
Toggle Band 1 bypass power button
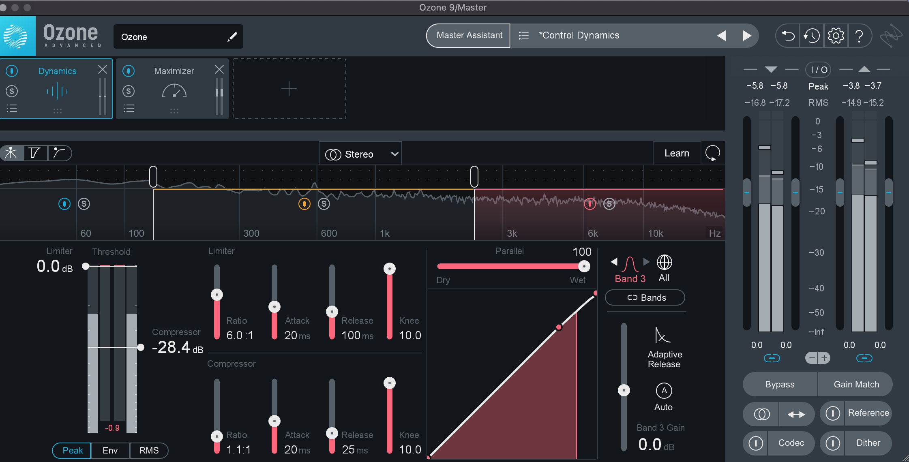(x=64, y=204)
